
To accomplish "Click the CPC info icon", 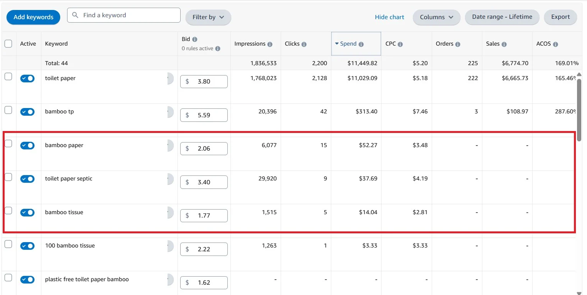I will (400, 44).
